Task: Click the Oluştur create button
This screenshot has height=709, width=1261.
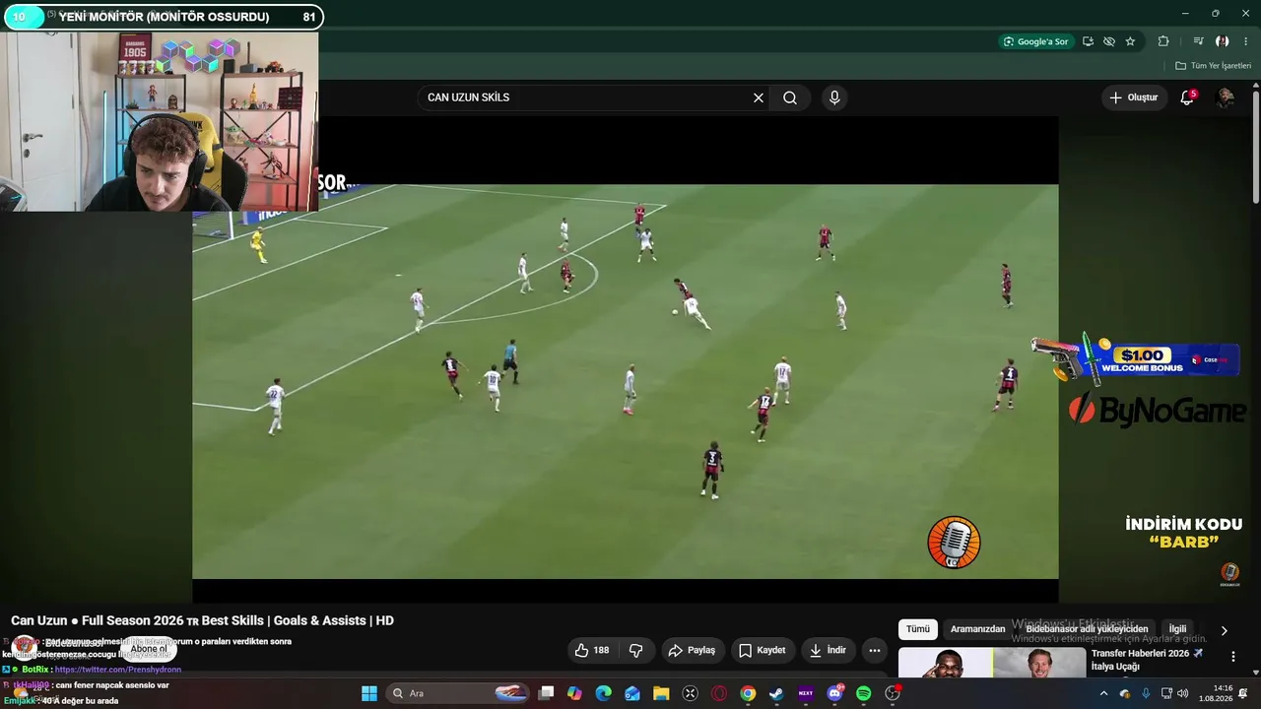Action: tap(1134, 97)
